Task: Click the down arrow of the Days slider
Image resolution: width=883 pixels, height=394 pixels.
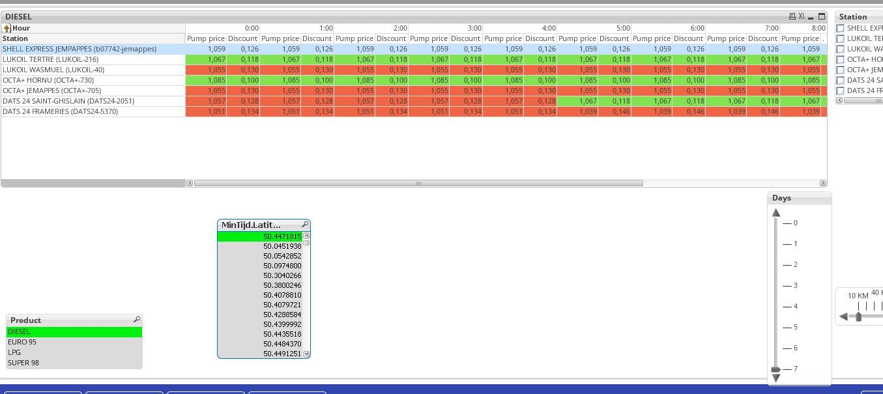Action: [x=776, y=378]
